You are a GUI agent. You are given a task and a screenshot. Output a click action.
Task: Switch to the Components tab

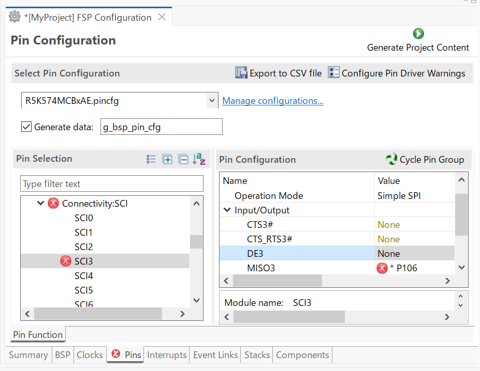[302, 355]
